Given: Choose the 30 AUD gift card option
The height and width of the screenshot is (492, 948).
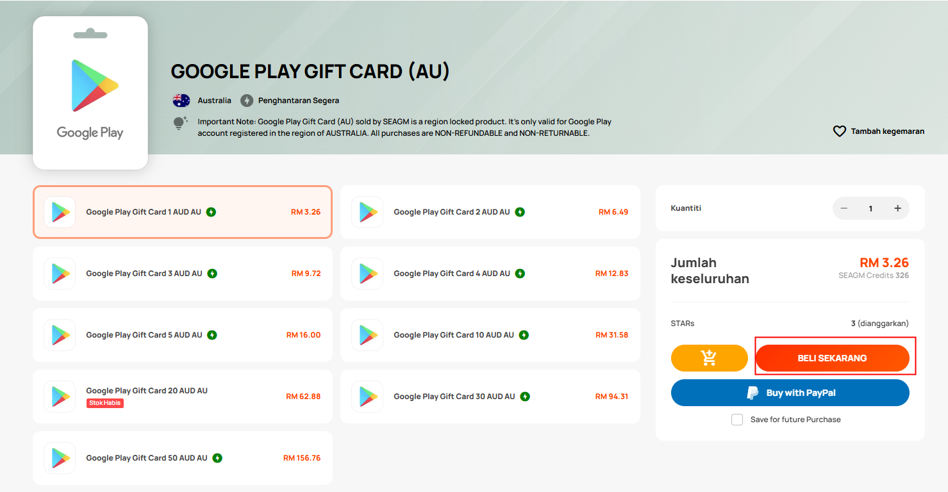Looking at the screenshot, I should click(490, 397).
